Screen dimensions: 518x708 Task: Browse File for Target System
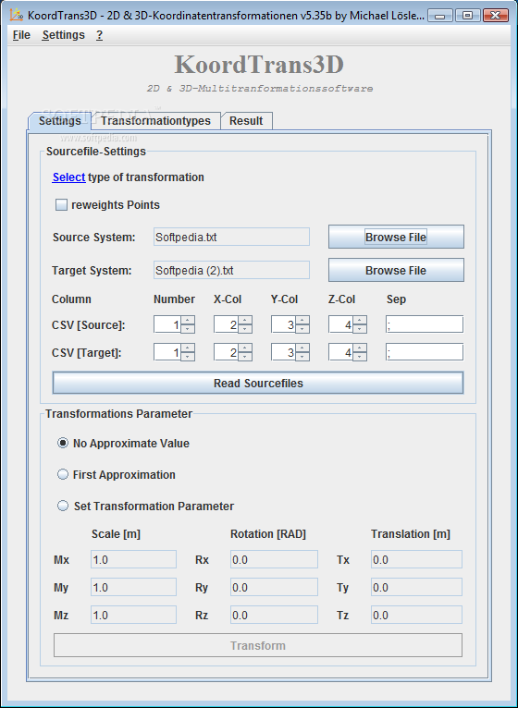396,271
